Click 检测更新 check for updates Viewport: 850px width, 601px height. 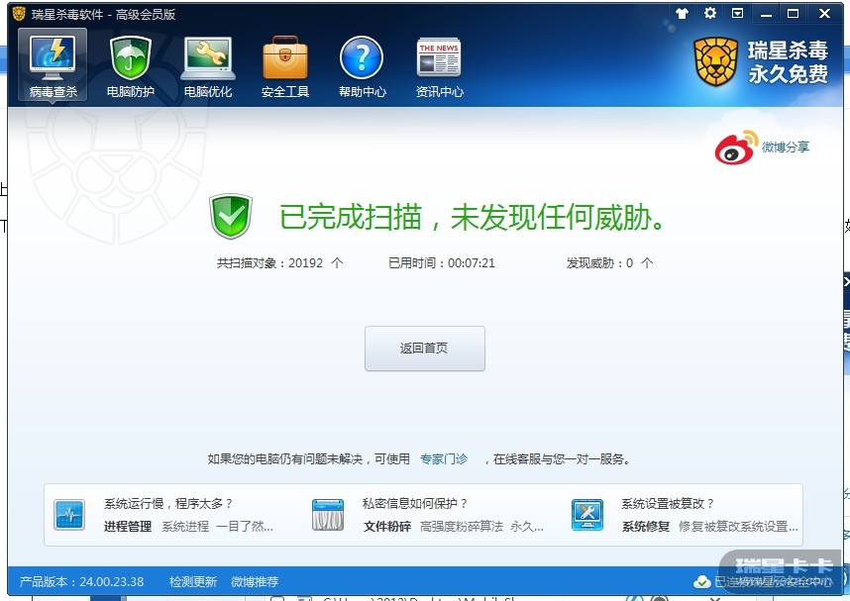coord(193,581)
